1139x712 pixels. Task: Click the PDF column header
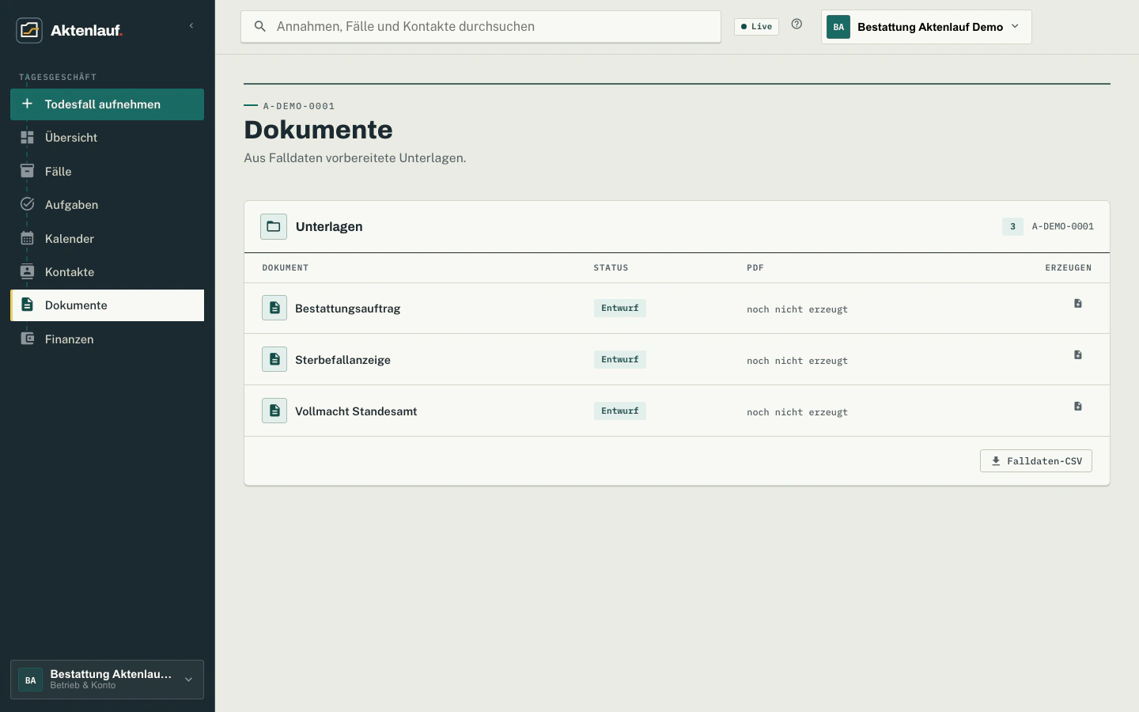click(755, 268)
